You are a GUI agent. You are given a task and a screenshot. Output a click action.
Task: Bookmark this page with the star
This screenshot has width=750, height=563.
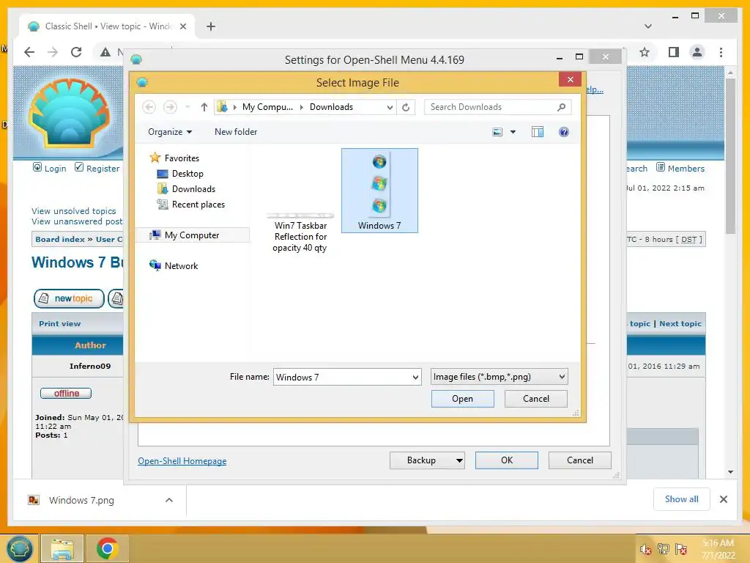click(x=645, y=52)
